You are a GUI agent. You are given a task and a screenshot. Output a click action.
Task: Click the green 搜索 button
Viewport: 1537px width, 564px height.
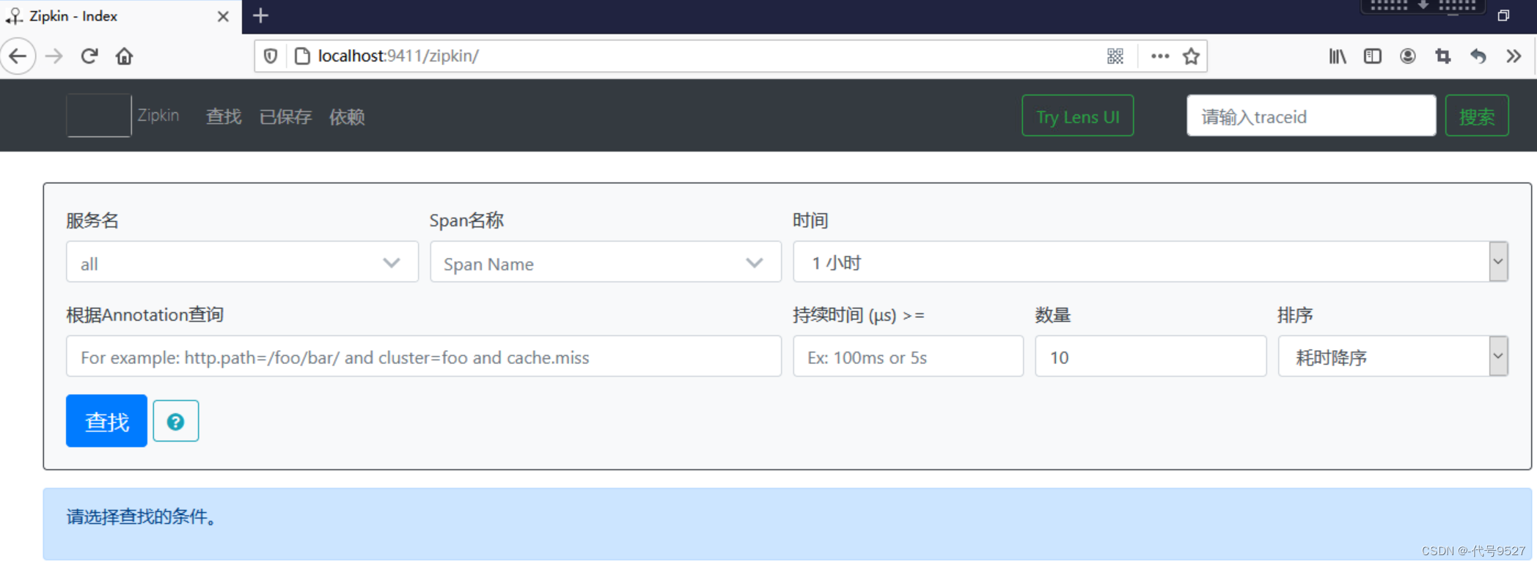coord(1477,116)
